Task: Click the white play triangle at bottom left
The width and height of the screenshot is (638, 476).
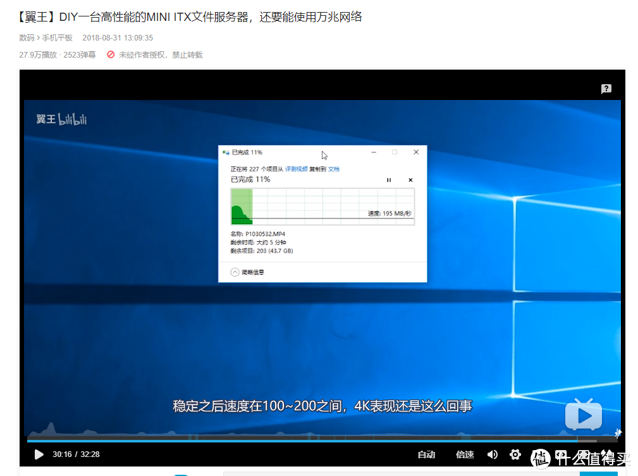Action: tap(39, 454)
